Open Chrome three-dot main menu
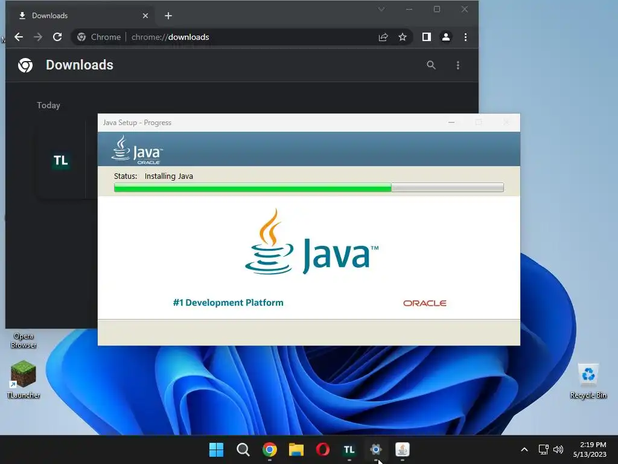Screen dimensions: 618x464 pos(465,37)
